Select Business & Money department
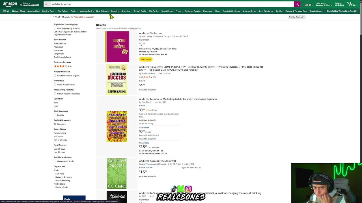Image resolution: width=362 pixels, height=203 pixels. [64, 177]
